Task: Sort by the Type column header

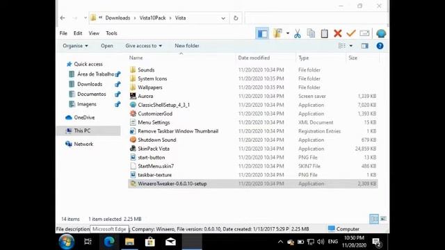Action: (303, 58)
